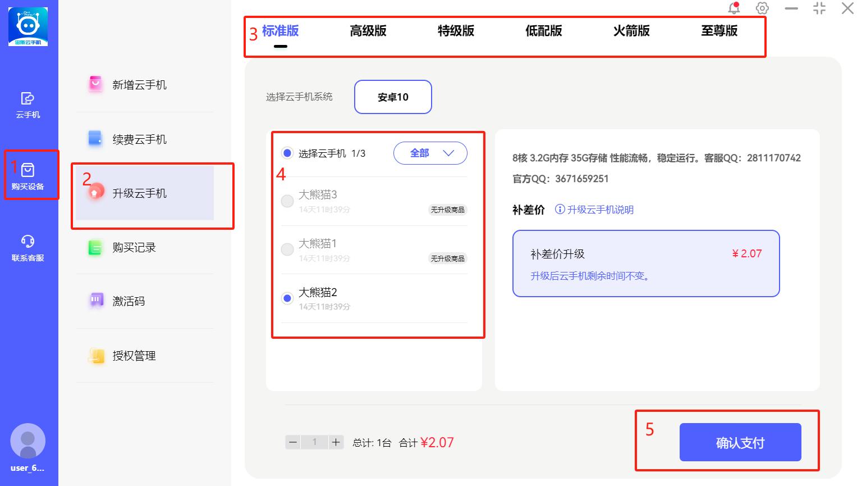Click the plus quantity stepper button

336,442
